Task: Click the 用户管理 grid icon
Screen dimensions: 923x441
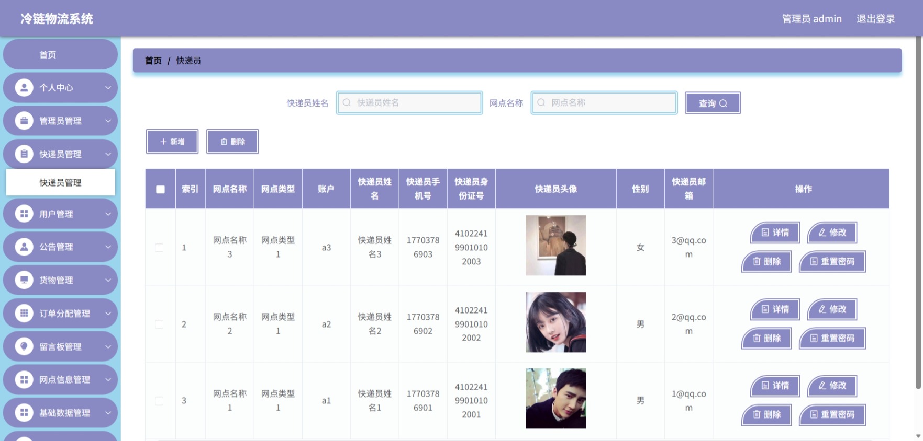Action: [24, 214]
